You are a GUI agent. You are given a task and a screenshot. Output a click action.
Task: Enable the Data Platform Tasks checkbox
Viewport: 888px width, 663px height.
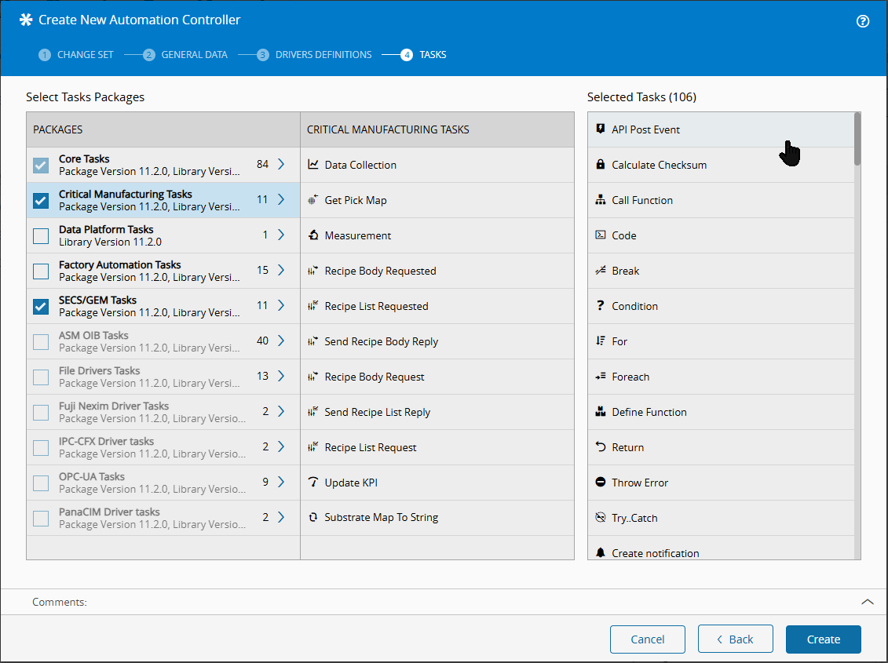pyautogui.click(x=41, y=236)
